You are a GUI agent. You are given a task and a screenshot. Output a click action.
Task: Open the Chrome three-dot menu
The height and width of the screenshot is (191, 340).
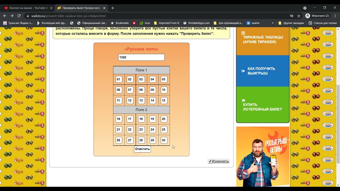[x=335, y=16]
